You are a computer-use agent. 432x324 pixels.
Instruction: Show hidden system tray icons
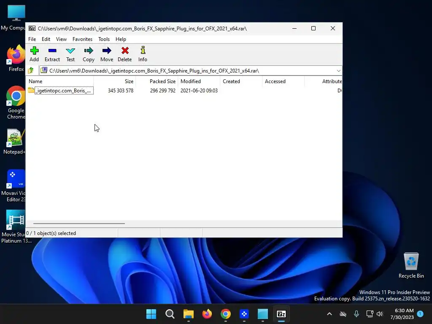[329, 314]
